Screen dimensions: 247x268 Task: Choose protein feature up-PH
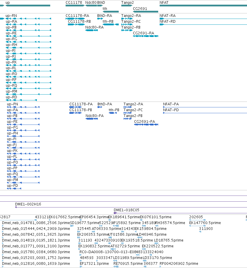tap(23, 136)
